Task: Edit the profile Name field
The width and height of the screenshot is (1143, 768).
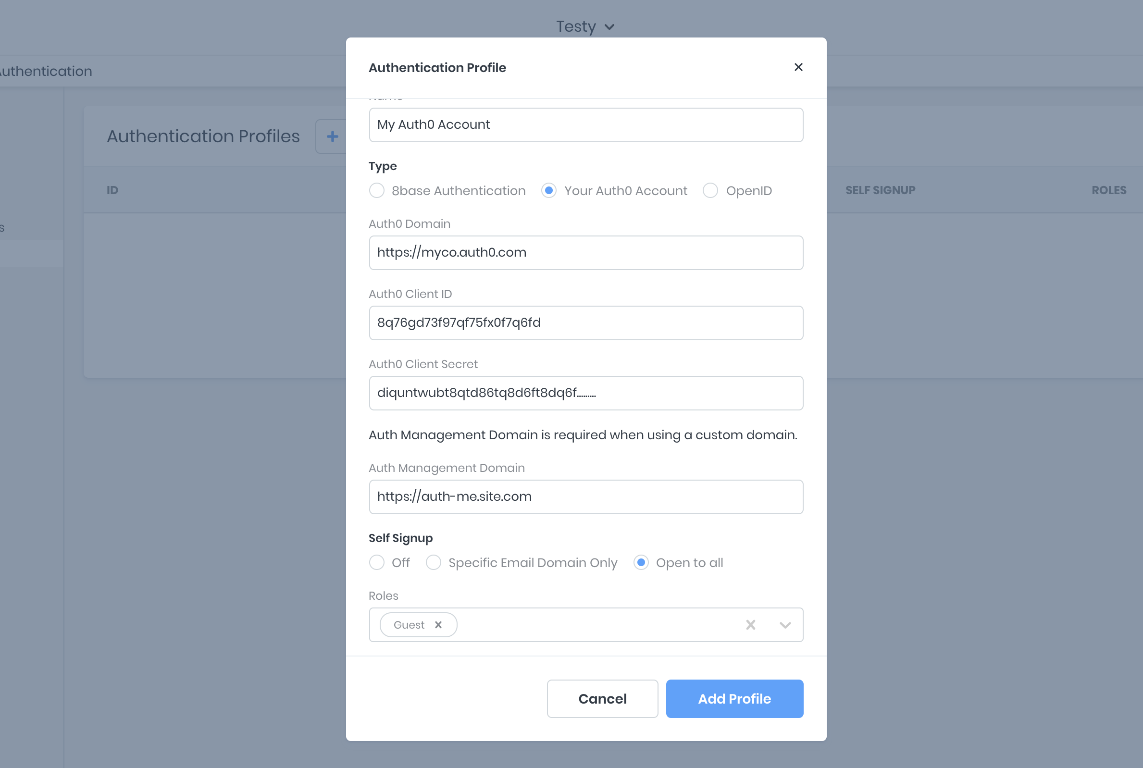Action: pos(586,125)
